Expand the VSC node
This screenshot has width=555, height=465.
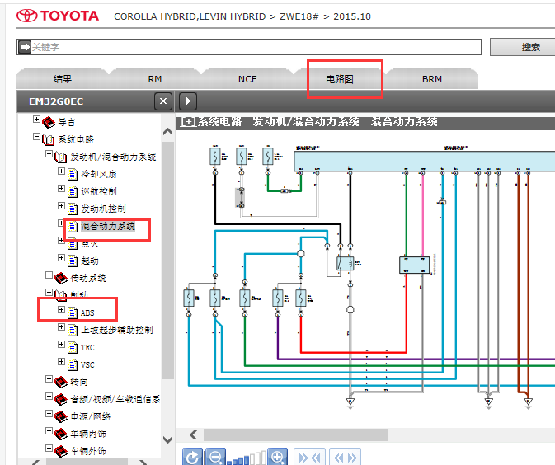point(61,362)
